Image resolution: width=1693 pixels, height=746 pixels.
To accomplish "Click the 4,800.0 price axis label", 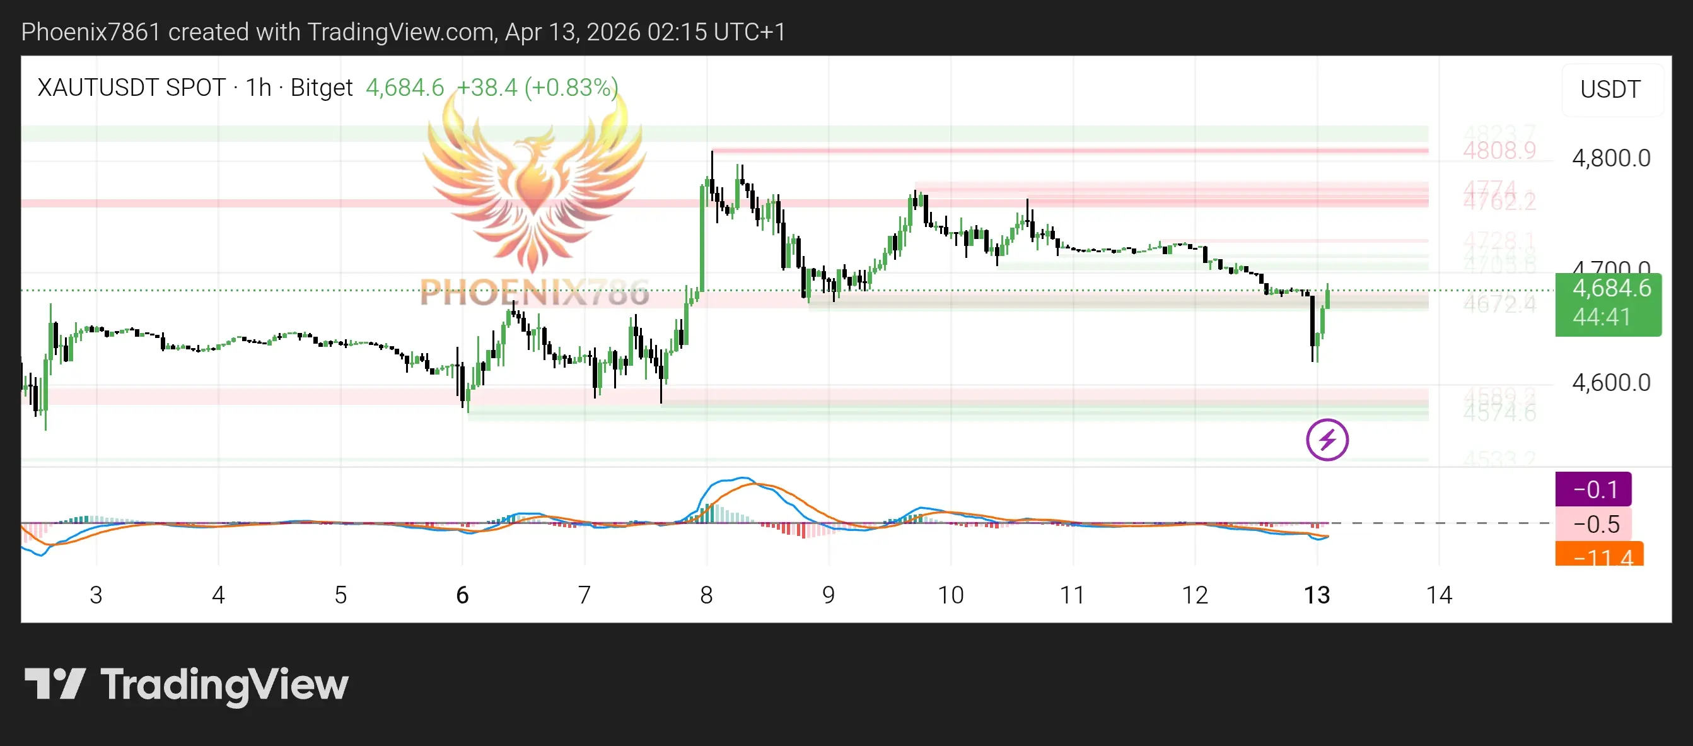I will (1611, 158).
